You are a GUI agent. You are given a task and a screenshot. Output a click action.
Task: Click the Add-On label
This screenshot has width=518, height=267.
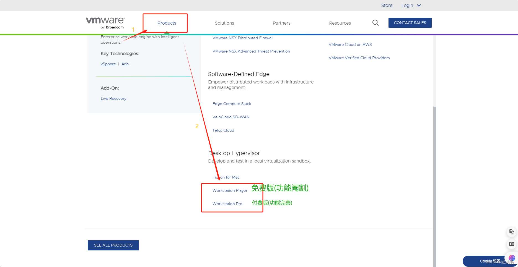[x=110, y=88]
